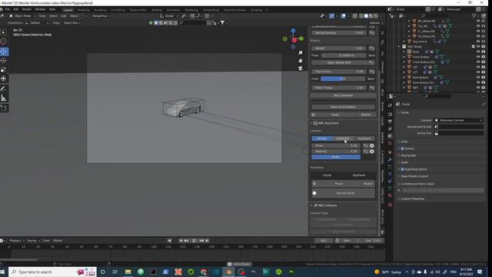The height and width of the screenshot is (277, 492).
Task: Reset the Tire Friction value icon
Action: point(371,72)
